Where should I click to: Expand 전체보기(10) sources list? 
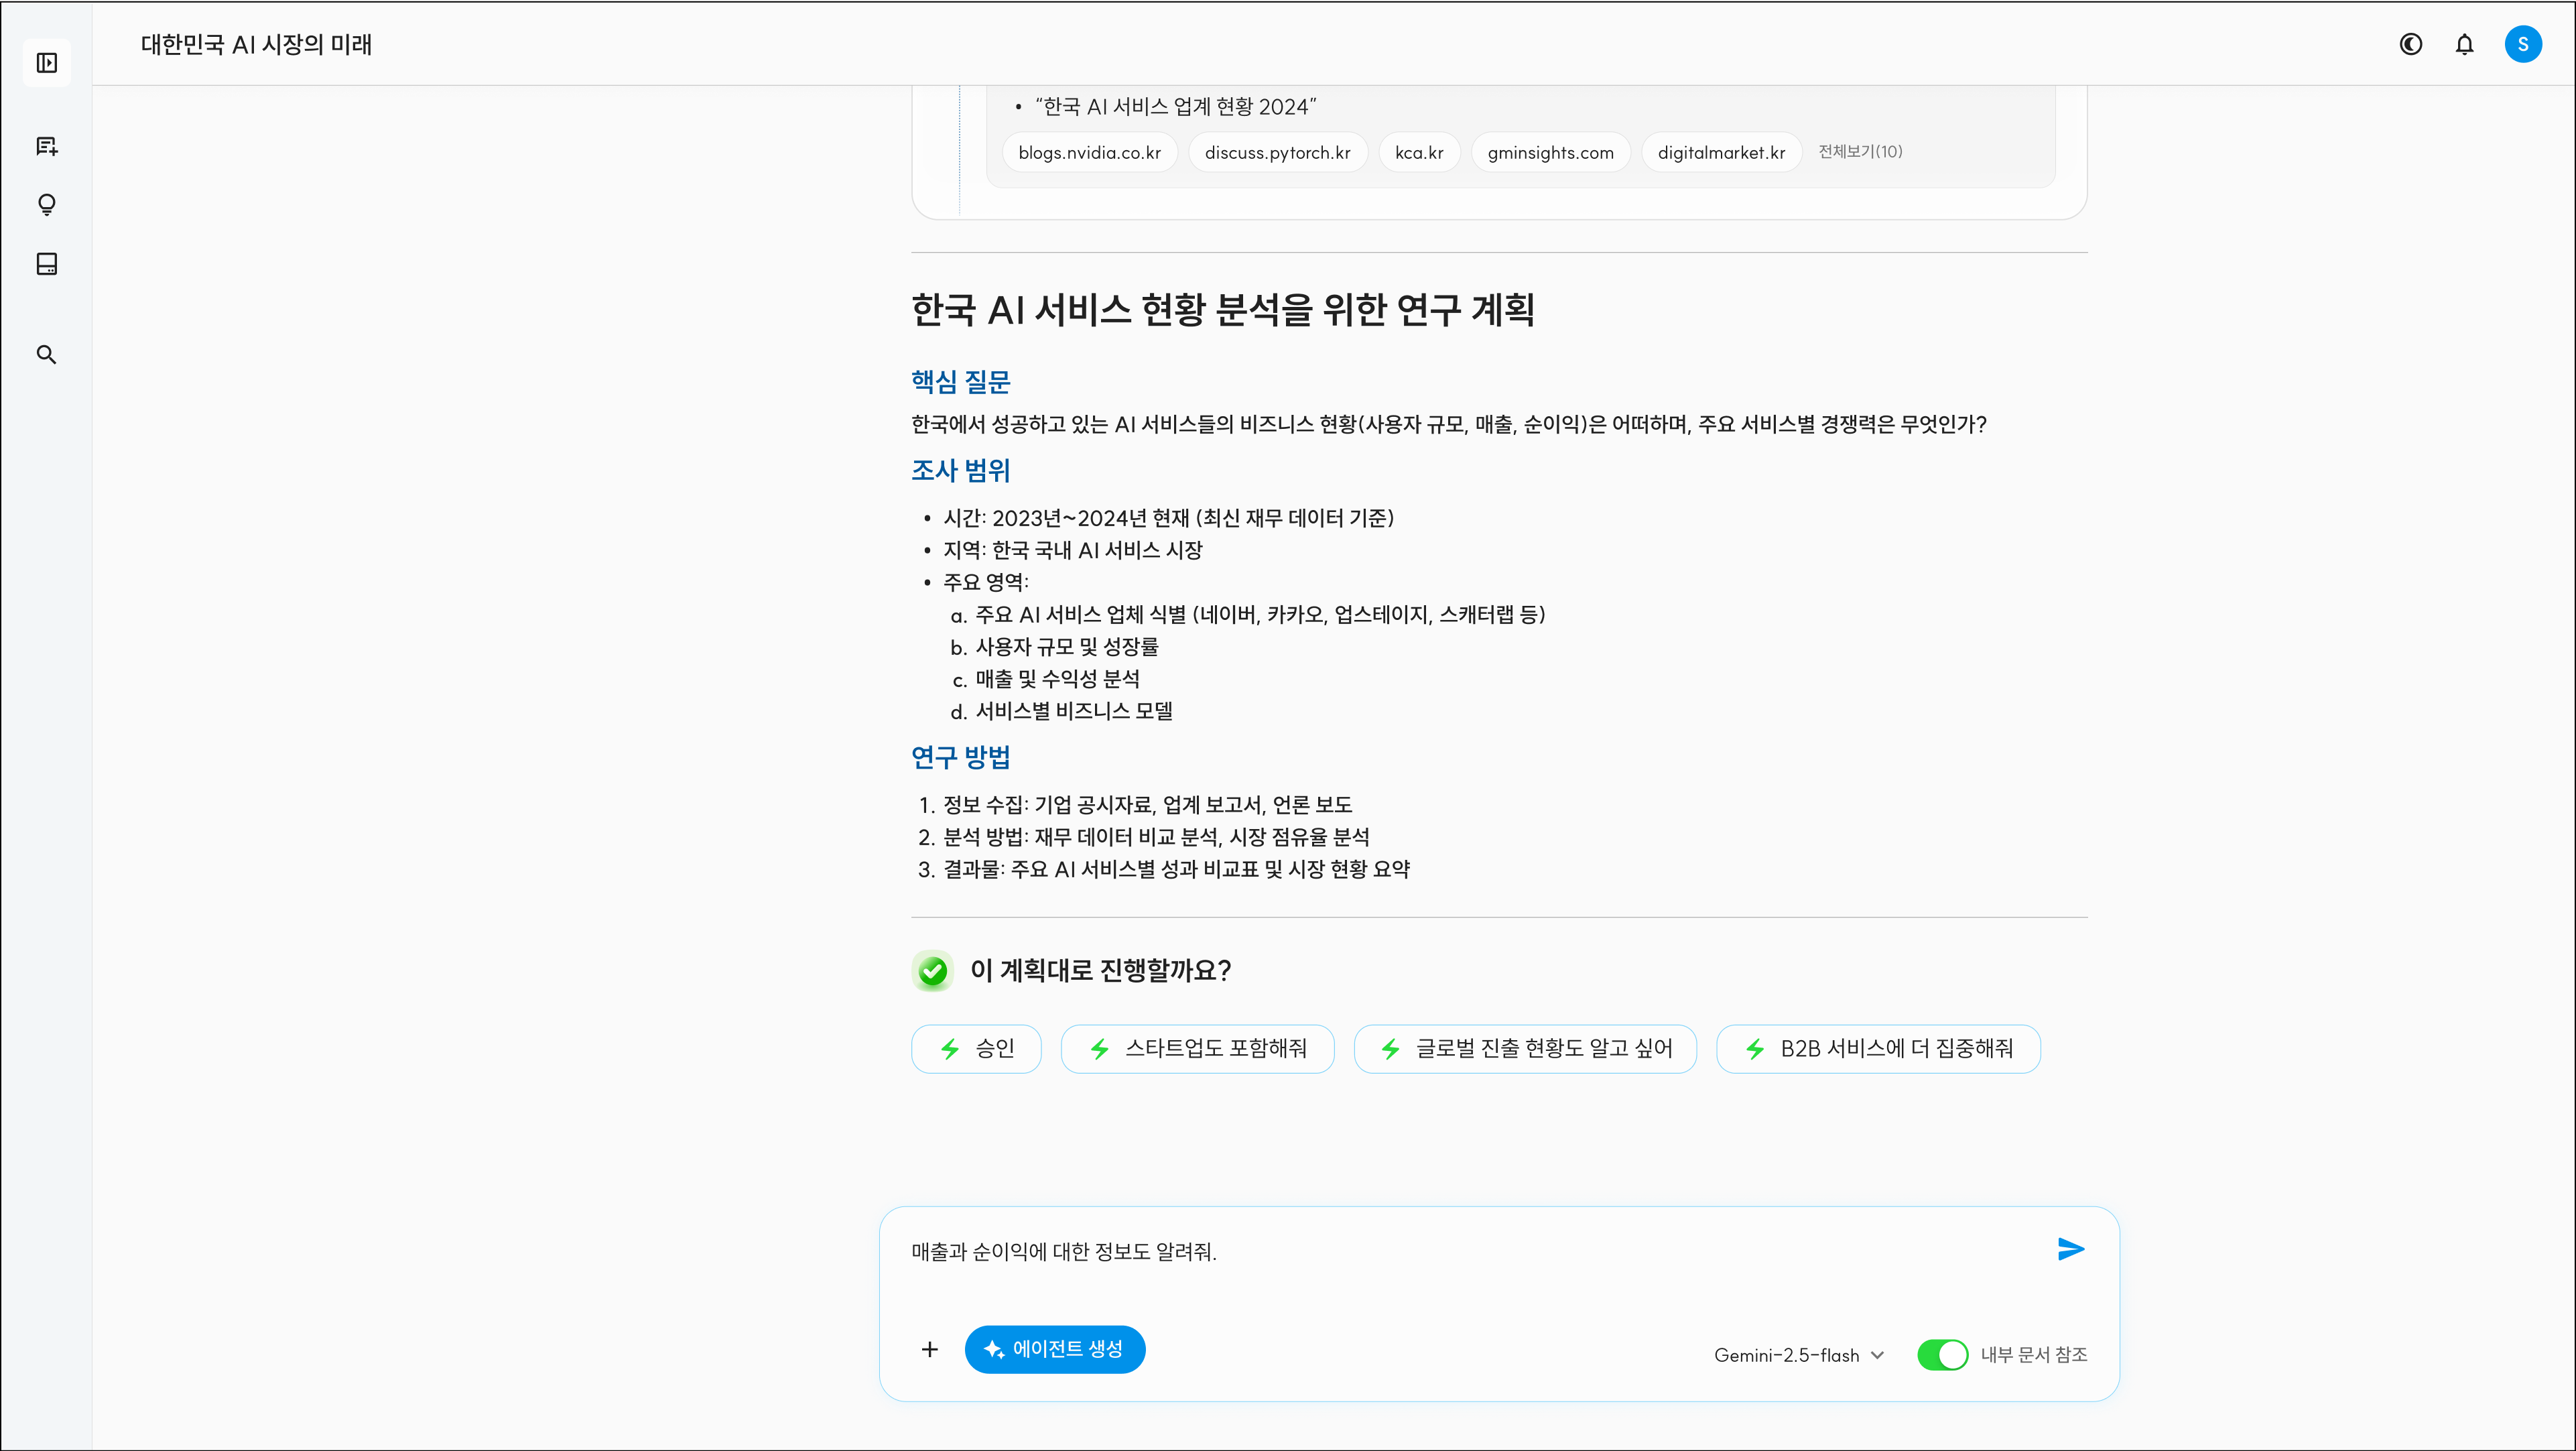click(1859, 152)
